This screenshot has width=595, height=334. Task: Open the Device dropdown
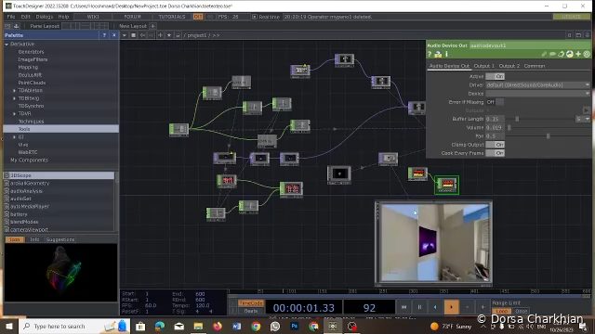(538, 94)
